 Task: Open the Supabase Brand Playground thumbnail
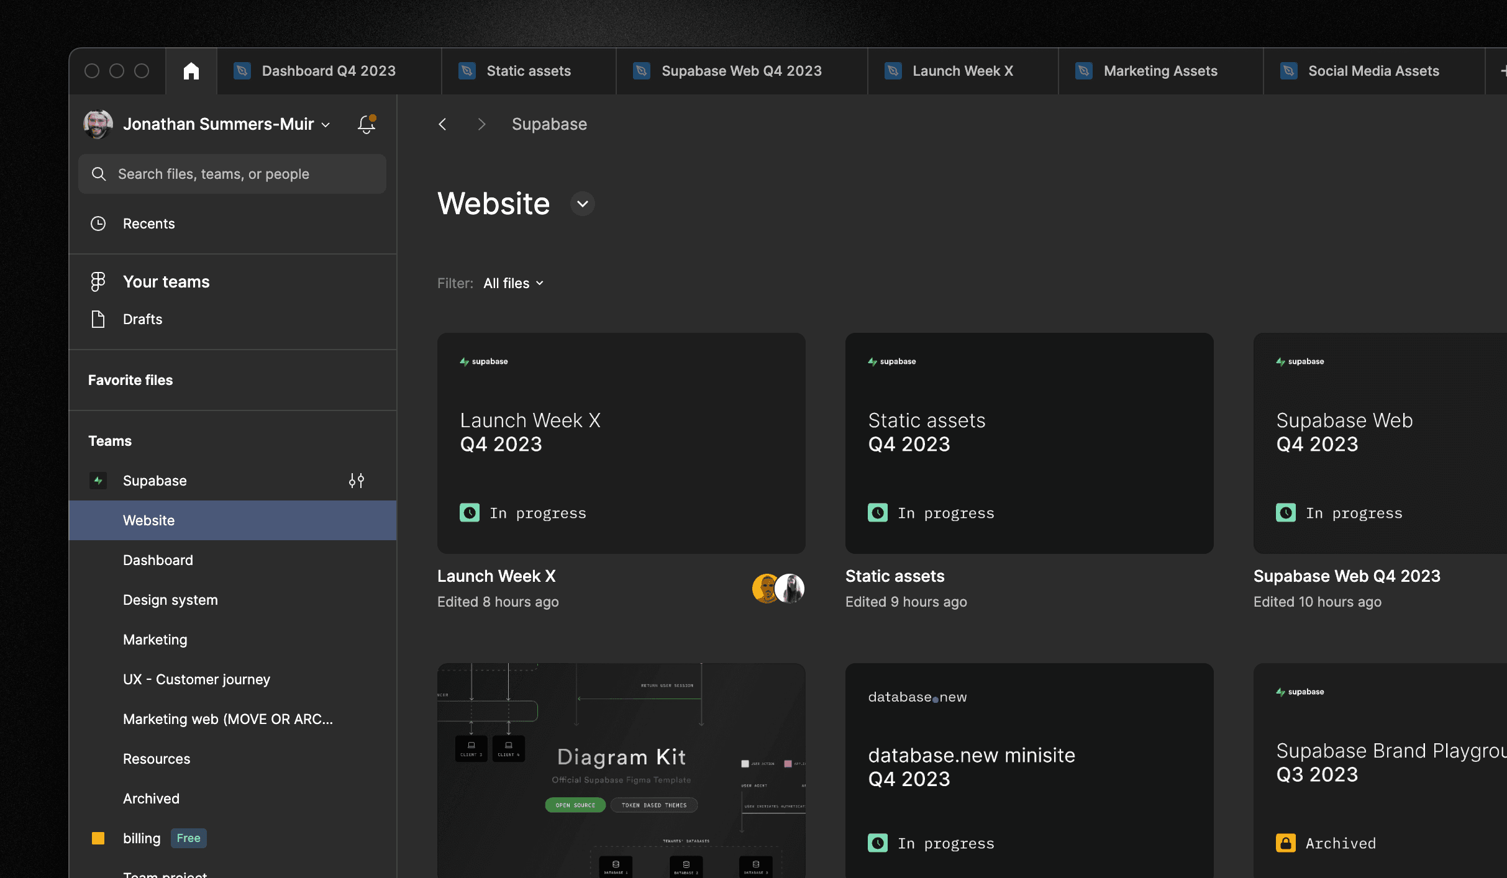1380,771
